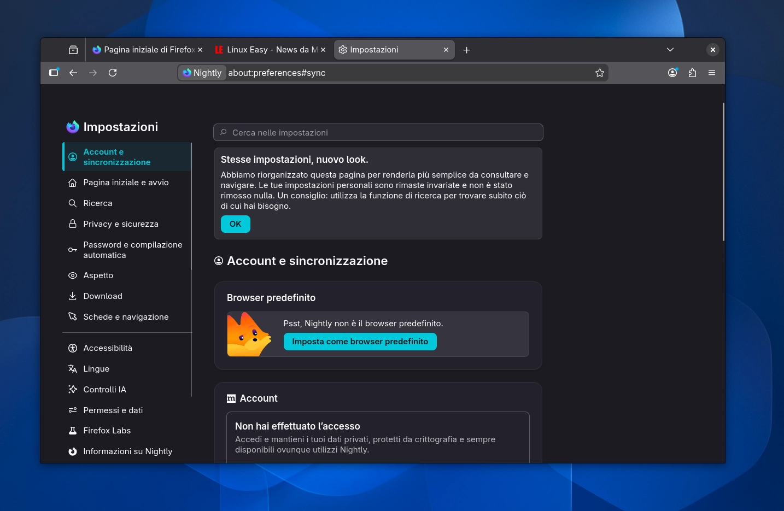Switch to Linux Easy - News tab
Screen dimensions: 784x511
[x=271, y=50]
